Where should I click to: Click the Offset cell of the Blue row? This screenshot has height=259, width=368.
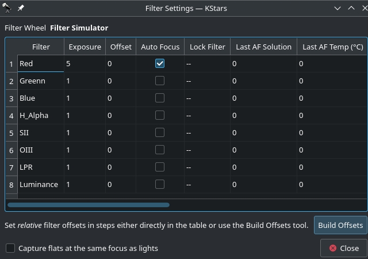[x=121, y=98]
